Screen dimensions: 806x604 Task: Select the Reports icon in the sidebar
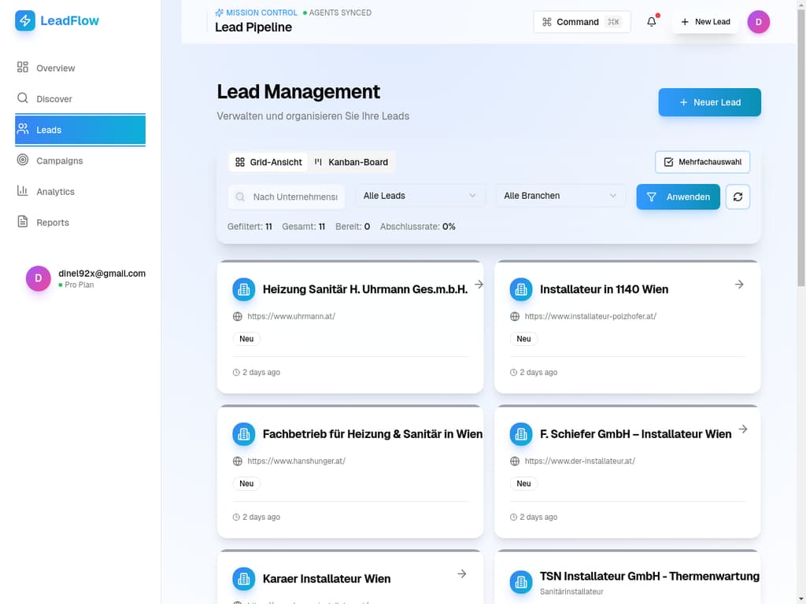(24, 222)
